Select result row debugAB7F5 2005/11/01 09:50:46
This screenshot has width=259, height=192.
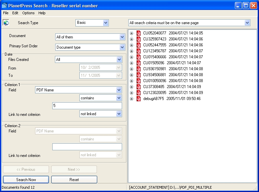click(172, 99)
